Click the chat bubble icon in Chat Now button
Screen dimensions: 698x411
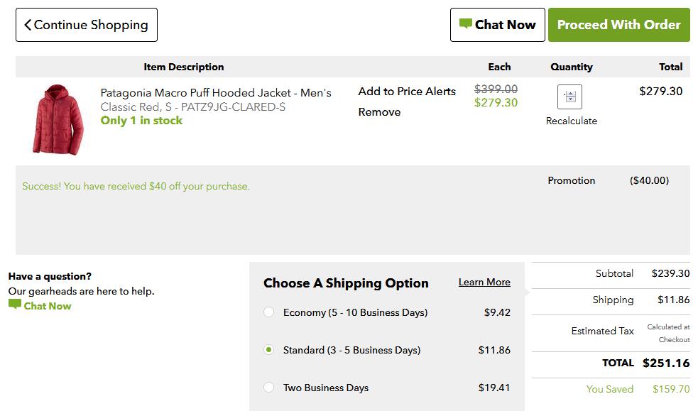(x=465, y=23)
